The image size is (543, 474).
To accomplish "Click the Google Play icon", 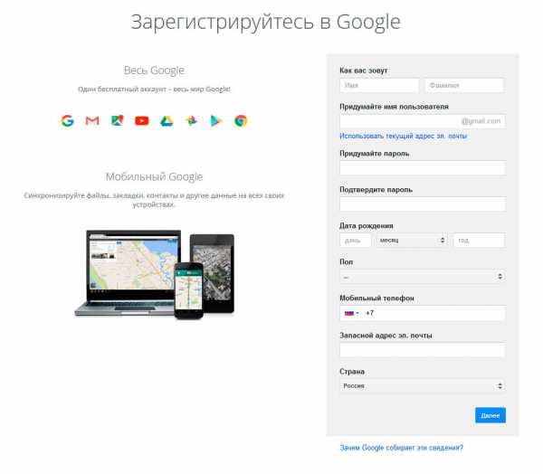I will tap(216, 121).
